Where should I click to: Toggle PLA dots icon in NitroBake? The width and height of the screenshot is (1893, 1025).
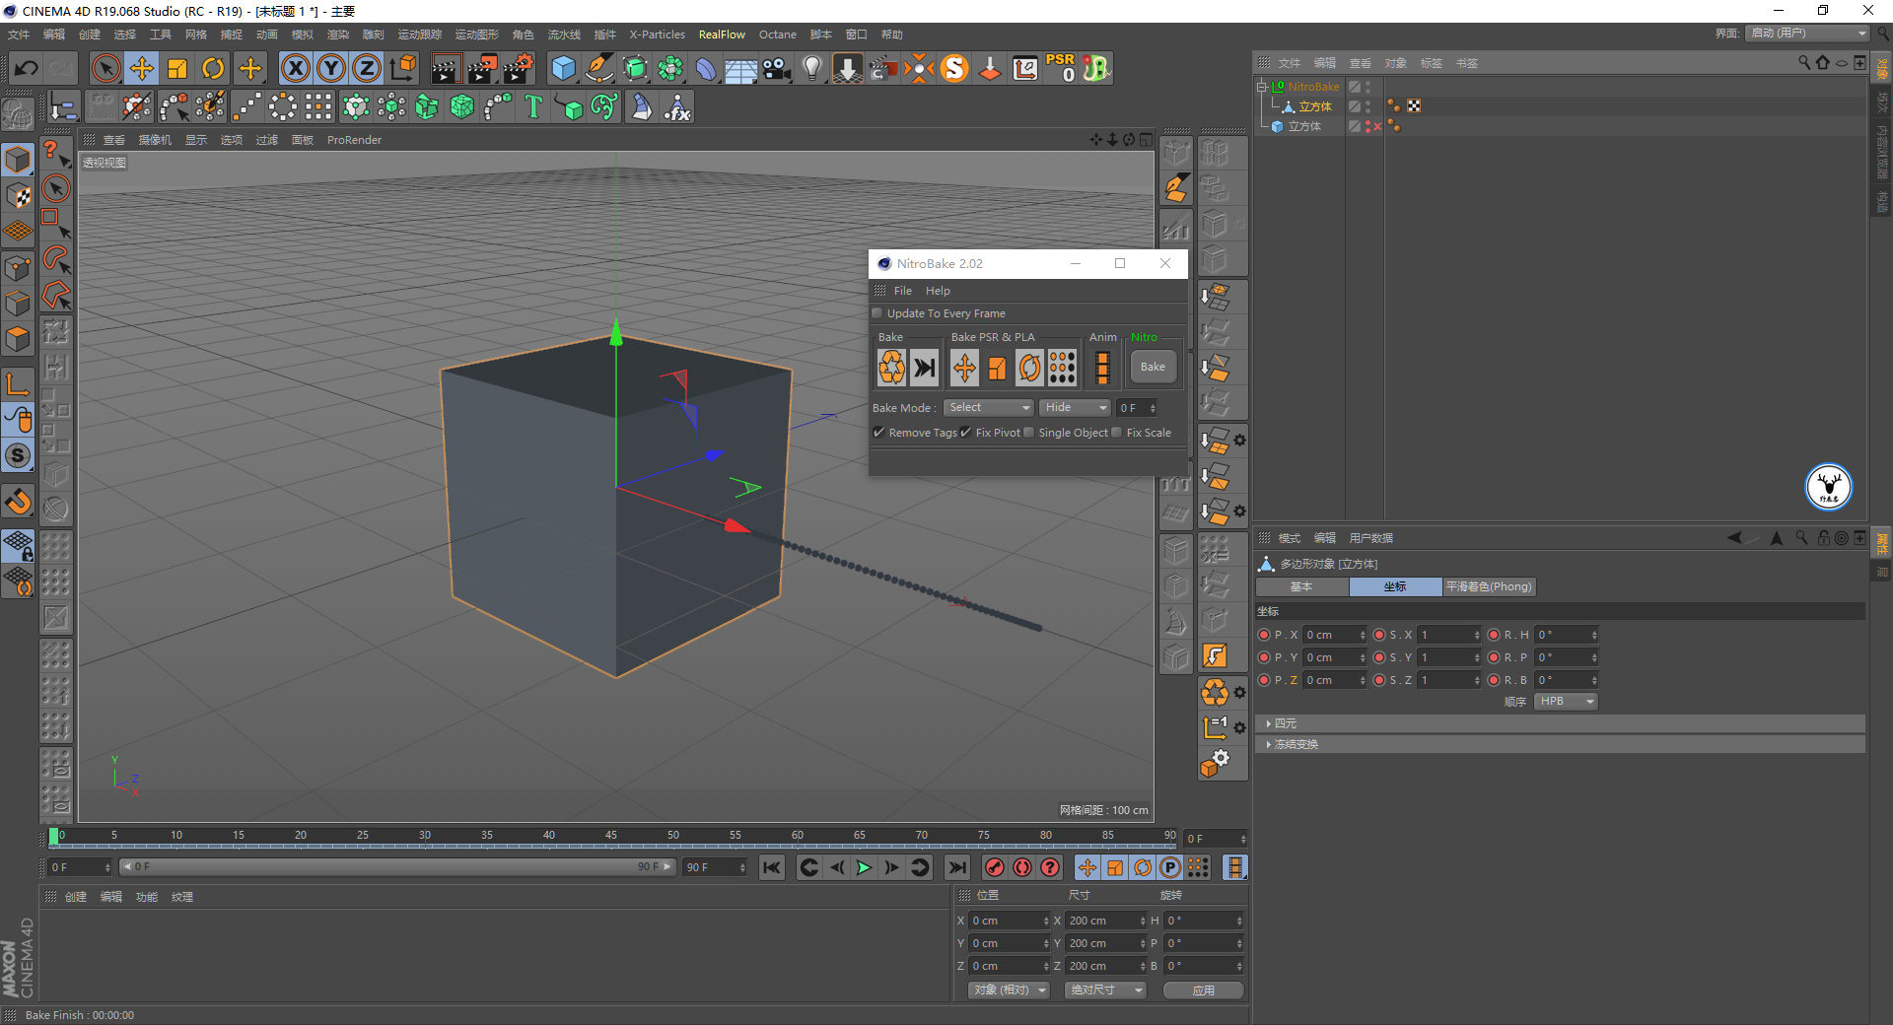[x=1062, y=368]
